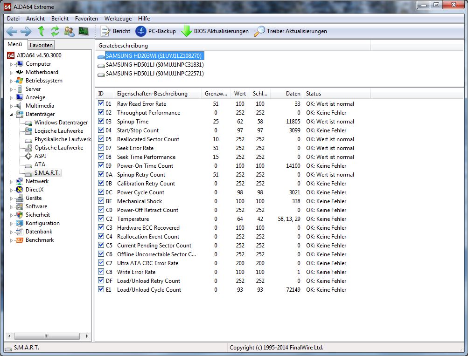Viewport: 468px width, 356px height.
Task: Go forward with the blue right arrow
Action: pos(26,31)
